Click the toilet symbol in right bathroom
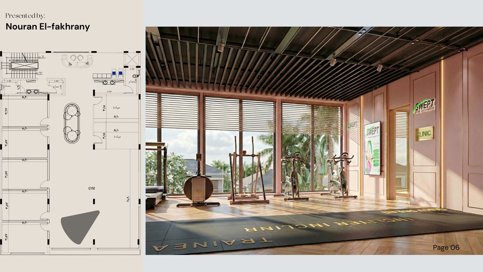 click(x=135, y=76)
